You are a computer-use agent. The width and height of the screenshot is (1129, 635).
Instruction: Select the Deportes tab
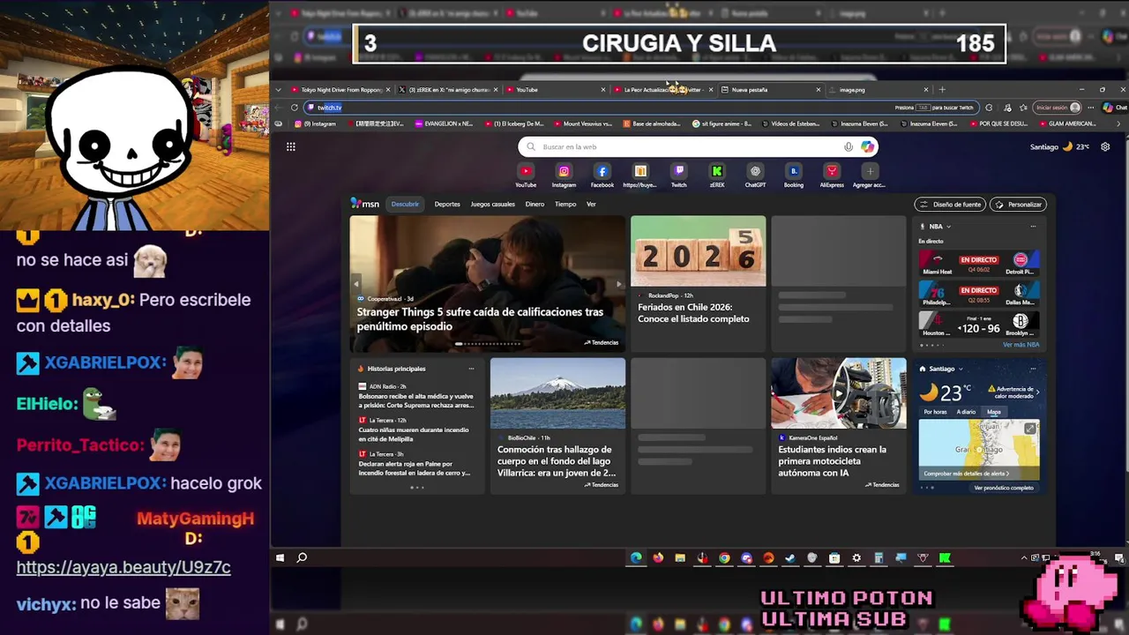[447, 204]
